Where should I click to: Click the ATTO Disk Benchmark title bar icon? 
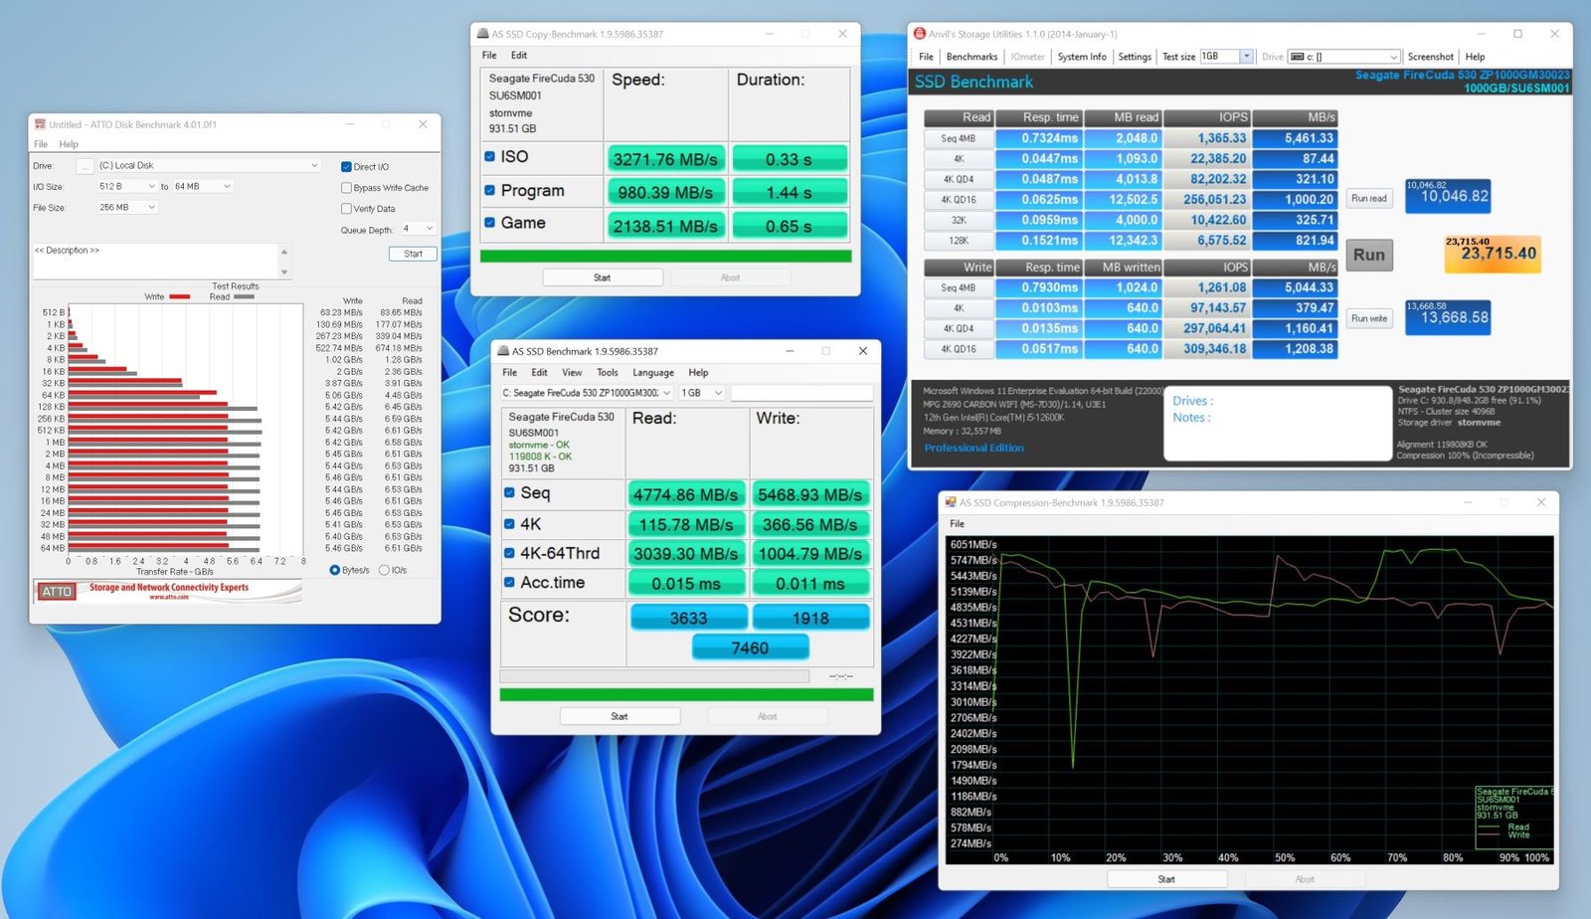coord(40,124)
